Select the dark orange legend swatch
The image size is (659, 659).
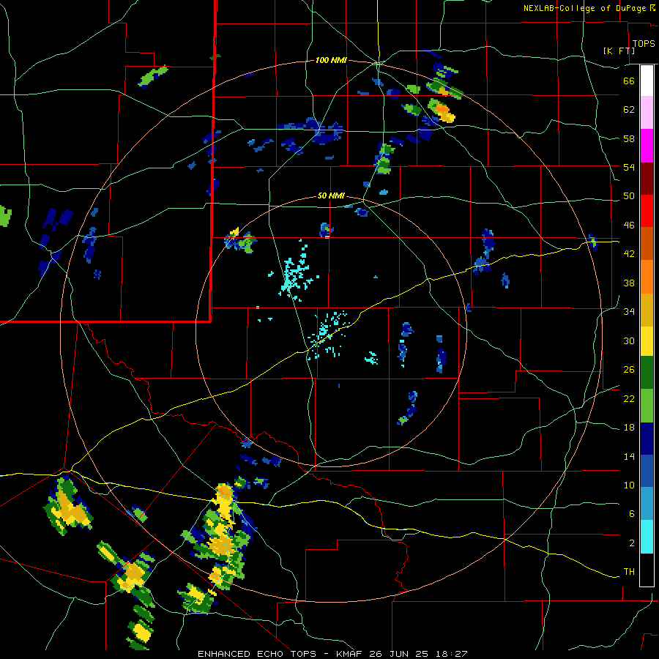click(x=647, y=243)
